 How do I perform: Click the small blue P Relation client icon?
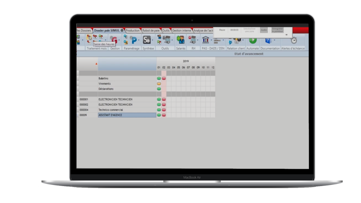tap(230, 42)
